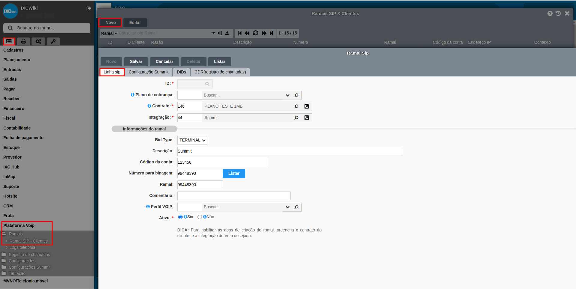
Task: Click the Código da conta field
Action: coord(222,162)
